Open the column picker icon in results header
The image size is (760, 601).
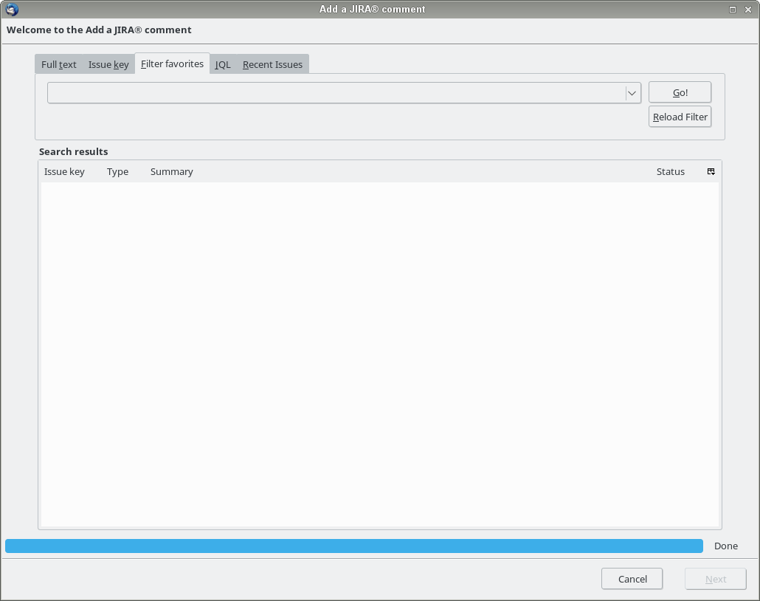(x=711, y=171)
